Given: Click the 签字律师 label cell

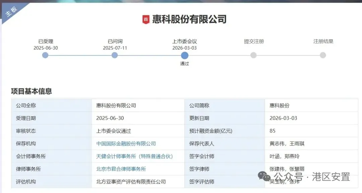Looking at the screenshot, I should click(x=225, y=169).
